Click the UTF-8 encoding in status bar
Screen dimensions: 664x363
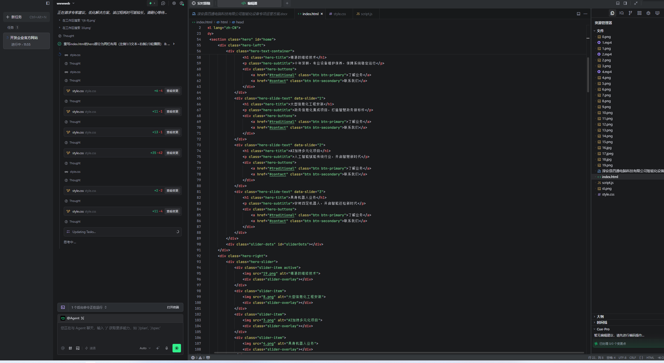[x=622, y=358]
